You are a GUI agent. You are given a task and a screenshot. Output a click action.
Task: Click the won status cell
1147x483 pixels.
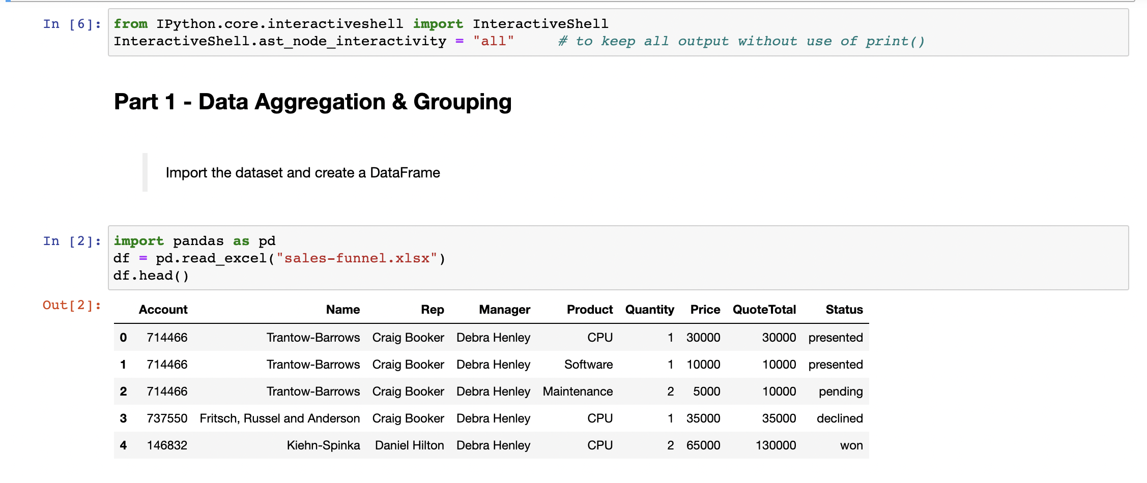pos(851,445)
